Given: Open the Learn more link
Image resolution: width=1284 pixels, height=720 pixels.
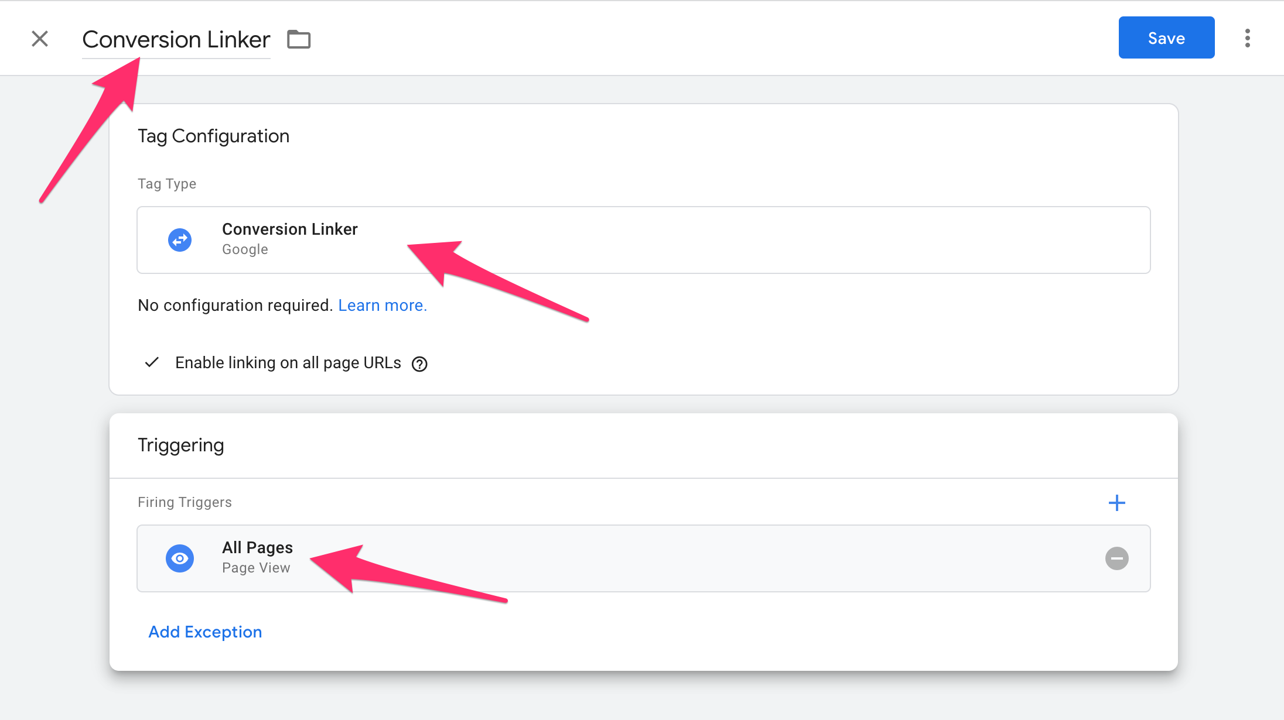Looking at the screenshot, I should point(383,306).
